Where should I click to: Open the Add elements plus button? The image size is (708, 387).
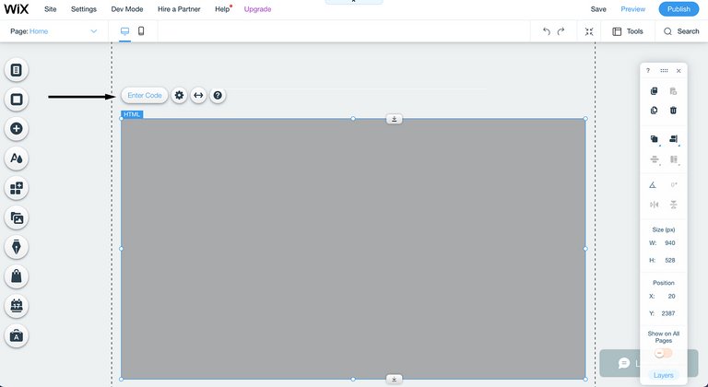click(17, 129)
